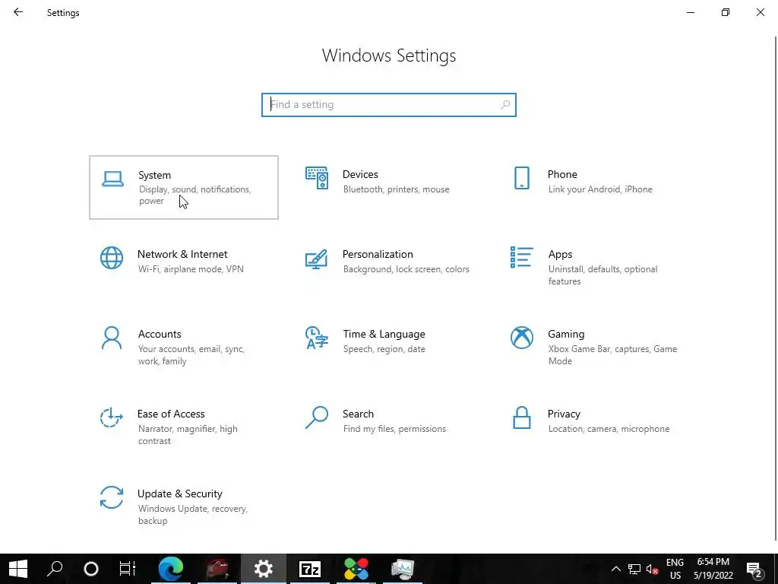Click 'Wi-Fi, airplane mode, VPN' text
The width and height of the screenshot is (778, 584).
tap(191, 269)
